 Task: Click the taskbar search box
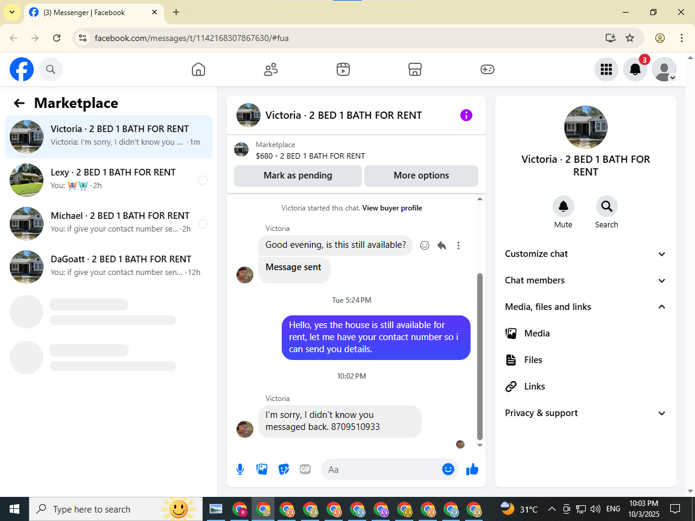click(116, 509)
